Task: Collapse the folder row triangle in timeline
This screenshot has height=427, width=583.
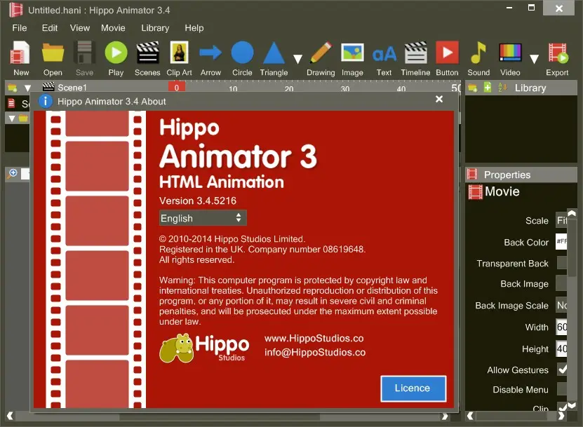Action: pos(12,118)
